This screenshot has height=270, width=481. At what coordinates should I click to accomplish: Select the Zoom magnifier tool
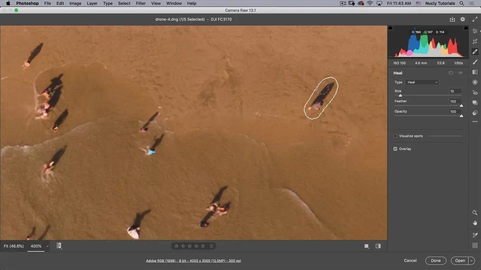[x=475, y=212]
